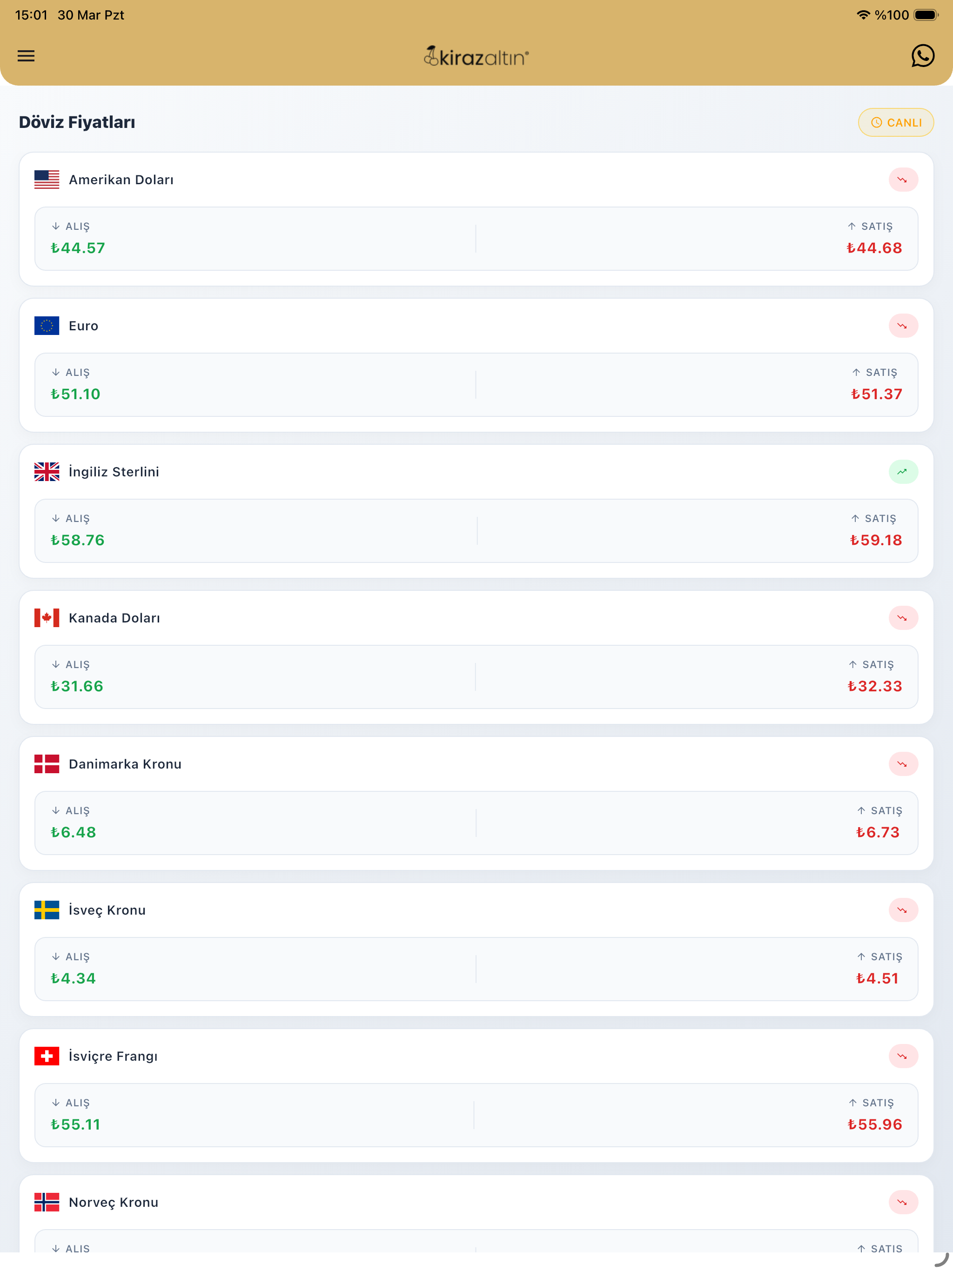The width and height of the screenshot is (953, 1271).
Task: Tap the kirazaltın logo
Action: 476,56
